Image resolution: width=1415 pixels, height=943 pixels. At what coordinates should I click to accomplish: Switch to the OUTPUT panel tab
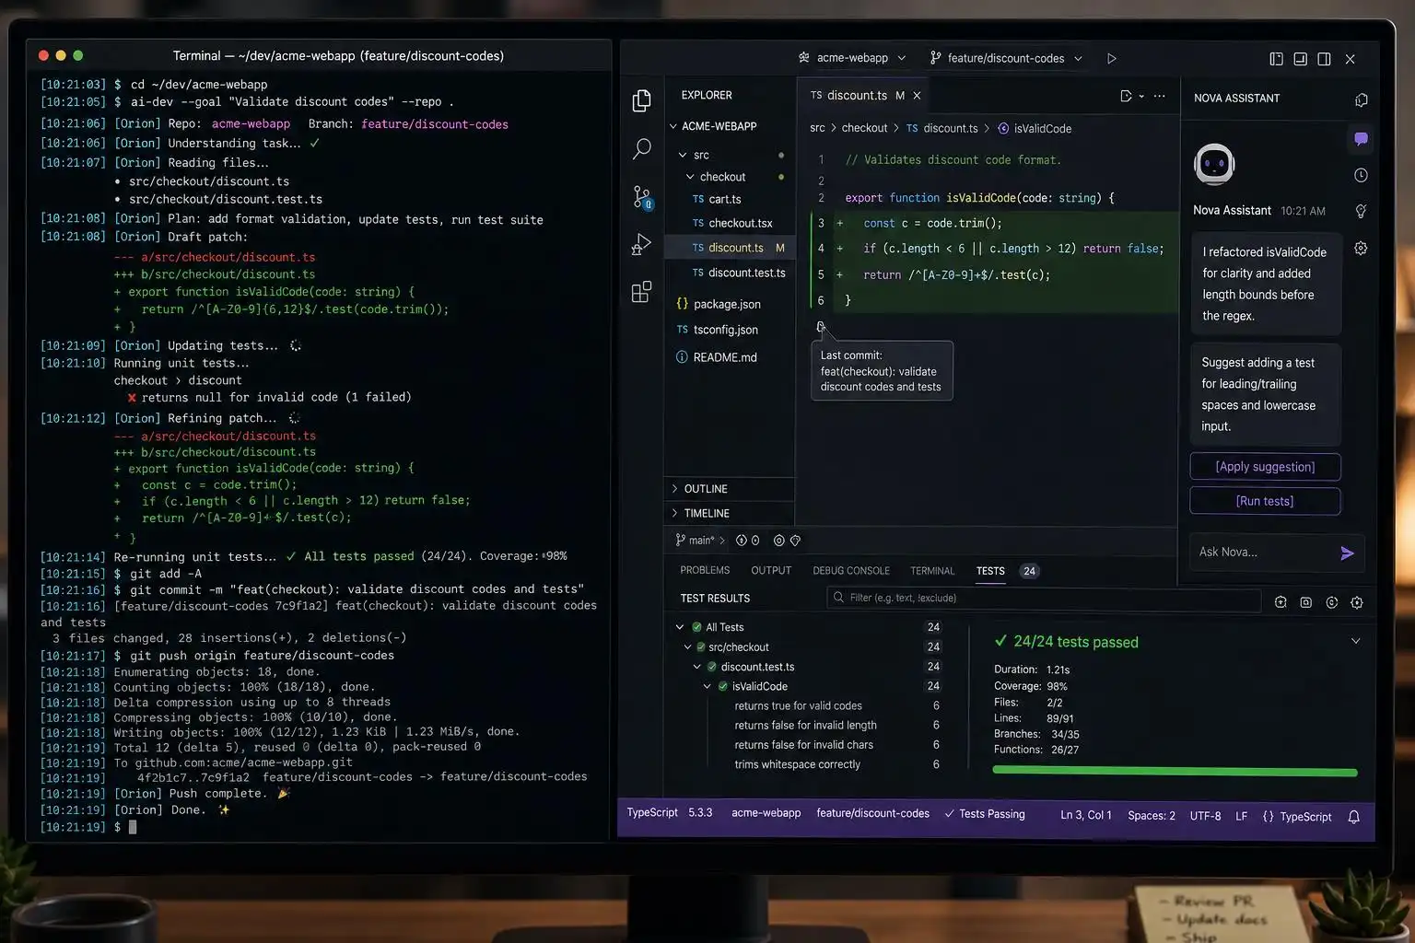pyautogui.click(x=771, y=571)
